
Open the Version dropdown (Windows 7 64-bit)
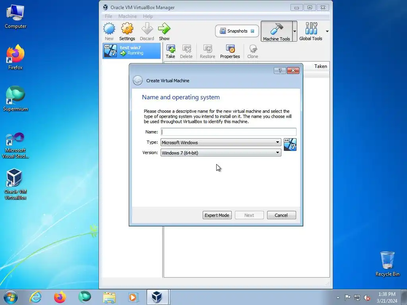pos(221,152)
